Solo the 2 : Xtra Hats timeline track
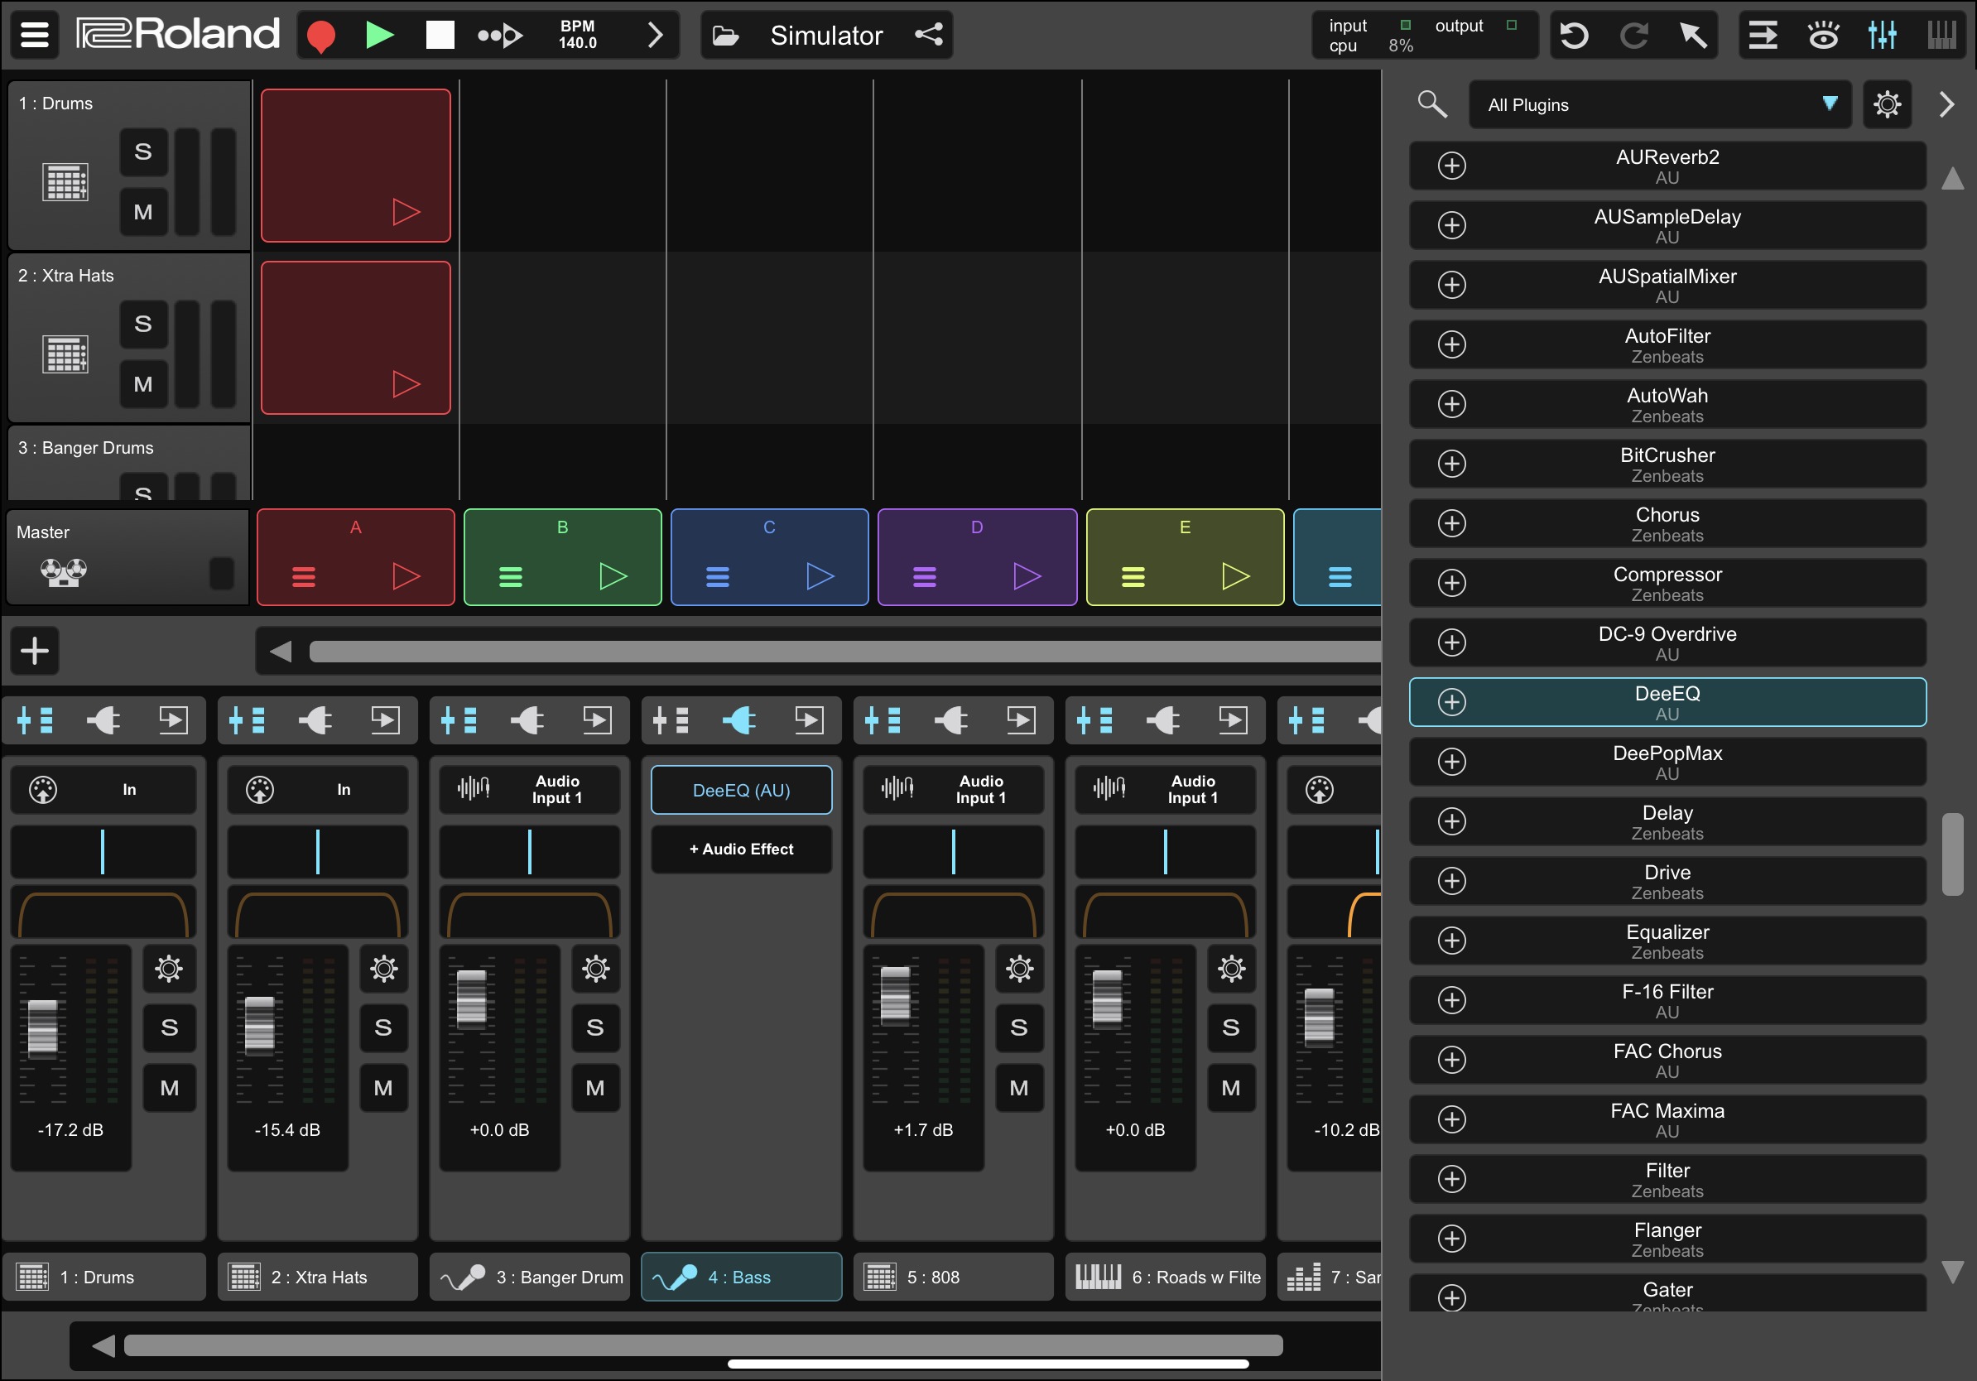Screen dimensions: 1977x1381 pos(144,325)
